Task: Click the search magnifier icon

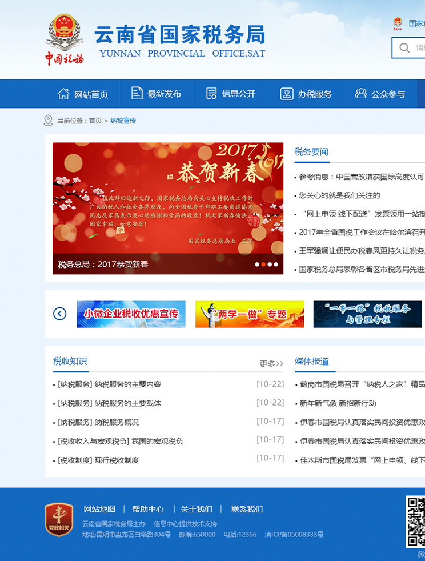Action: [x=404, y=48]
